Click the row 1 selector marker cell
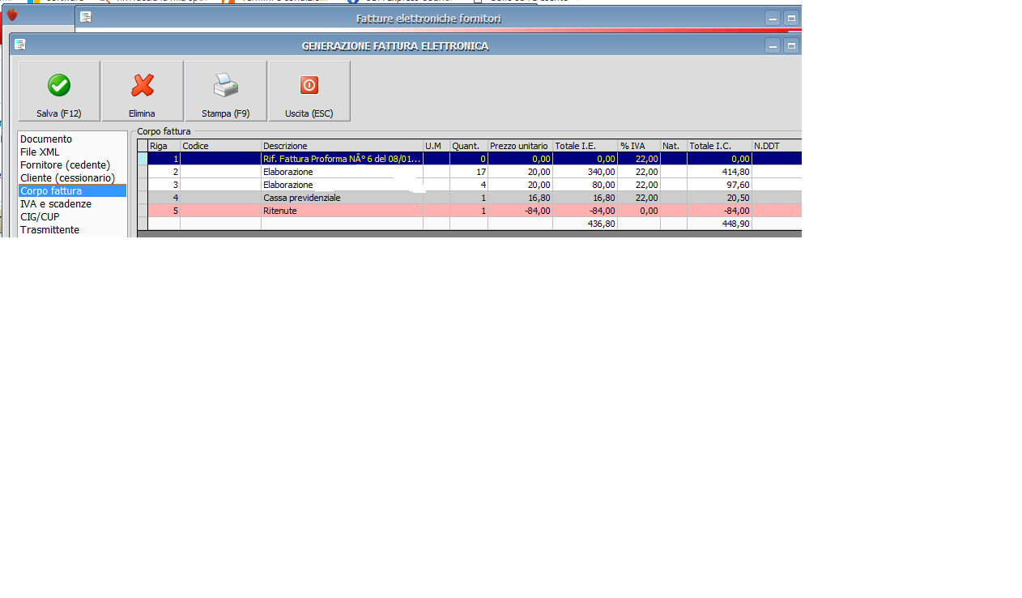The image size is (1022, 598). point(143,159)
